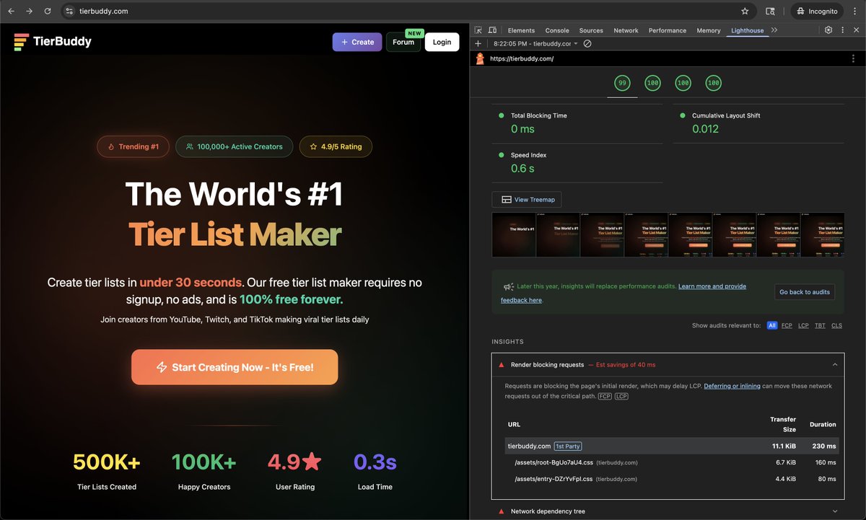The width and height of the screenshot is (866, 520).
Task: Click the 500K+ Tier Lists Created stat
Action: click(x=107, y=471)
